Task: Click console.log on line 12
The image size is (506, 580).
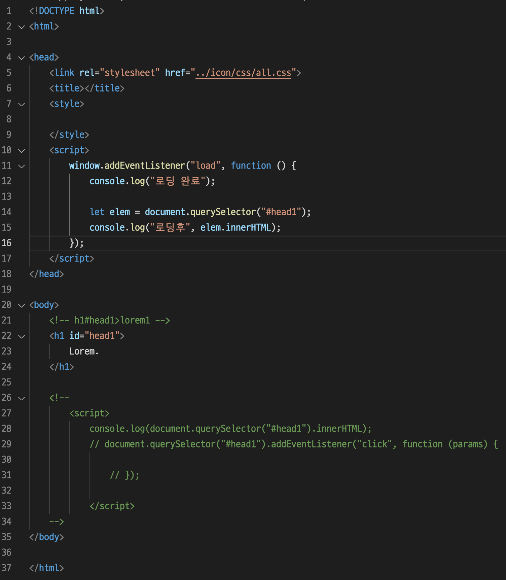Action: (117, 181)
